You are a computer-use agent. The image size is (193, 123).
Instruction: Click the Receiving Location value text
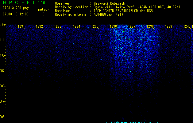(x=137, y=7)
